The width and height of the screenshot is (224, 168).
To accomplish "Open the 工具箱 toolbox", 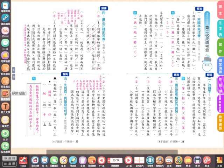I will pos(23,160).
